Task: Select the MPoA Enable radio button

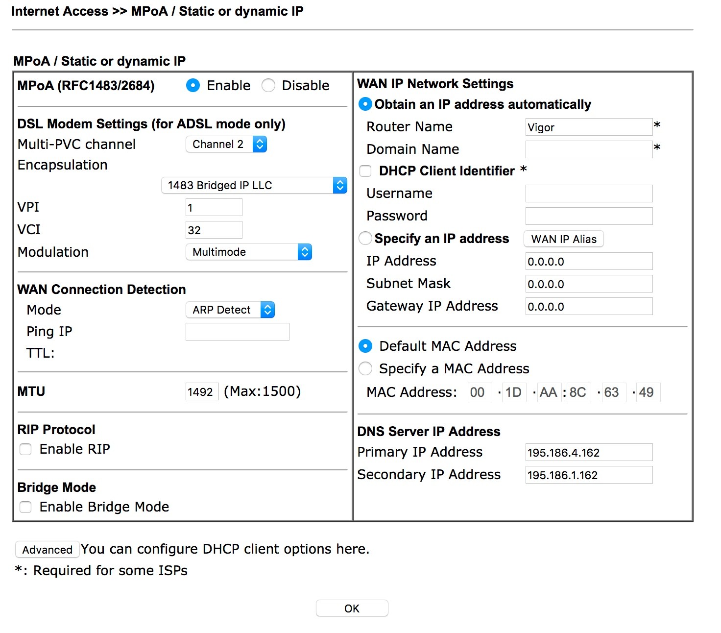Action: [x=193, y=86]
